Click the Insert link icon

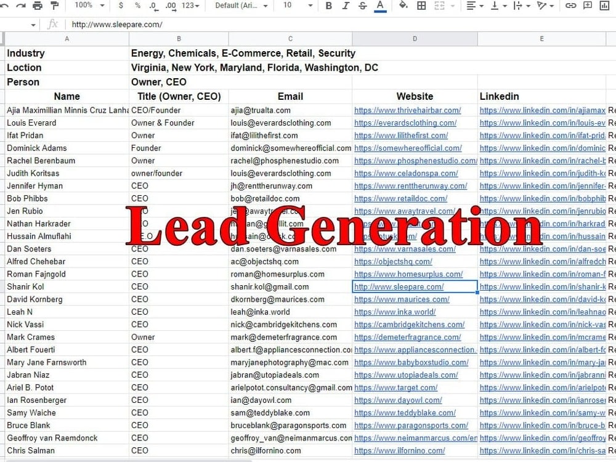click(571, 6)
